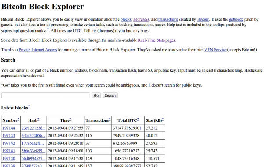
Task: Open block number 197143
Action: coord(9,136)
